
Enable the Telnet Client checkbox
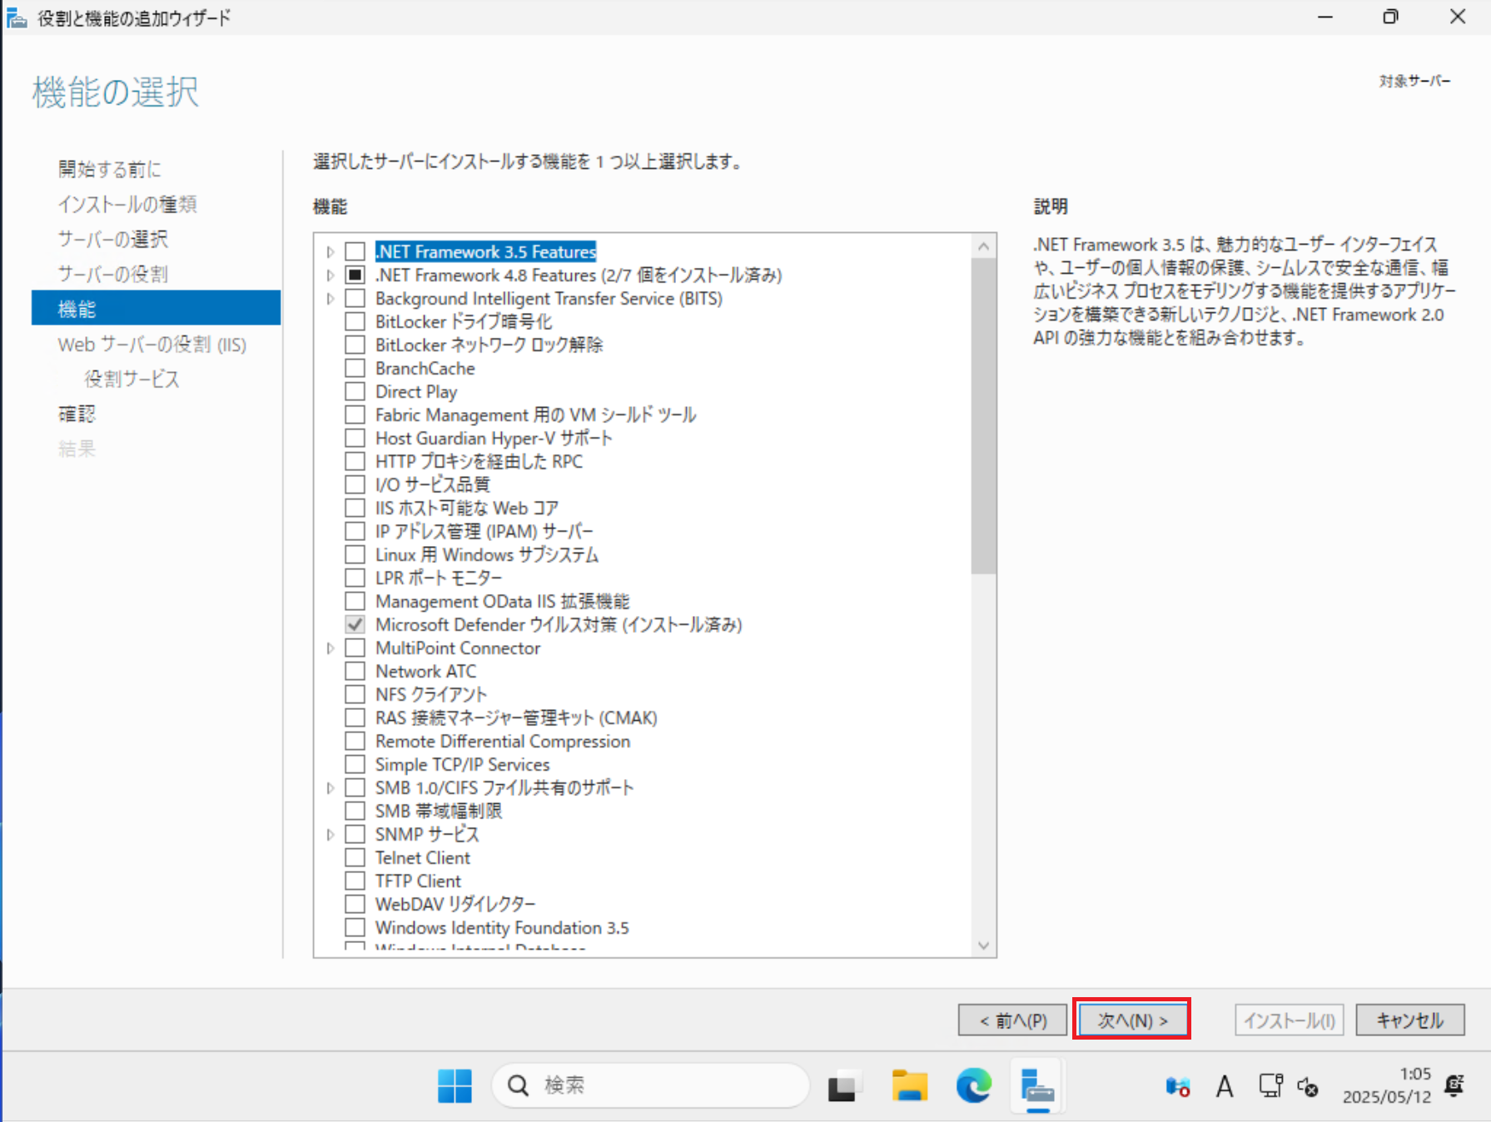click(x=355, y=857)
